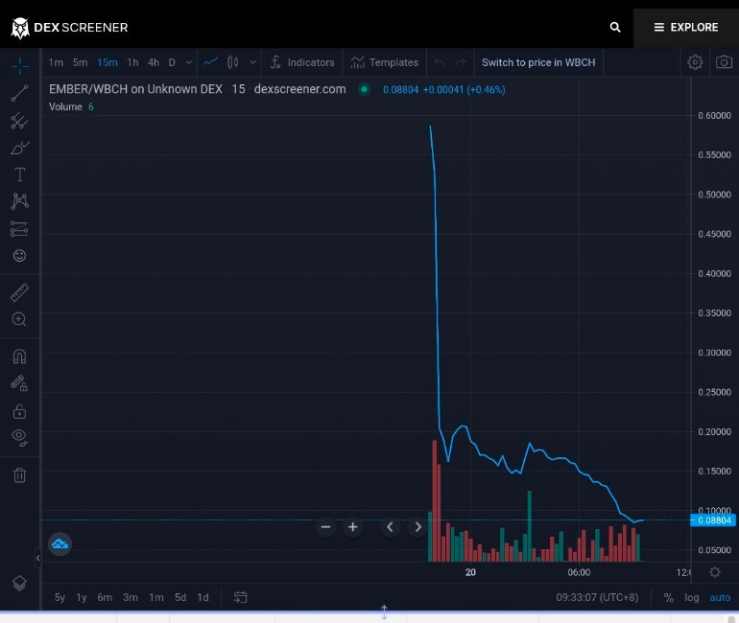The image size is (739, 623).
Task: Open the emoji icons tool
Action: (x=19, y=256)
